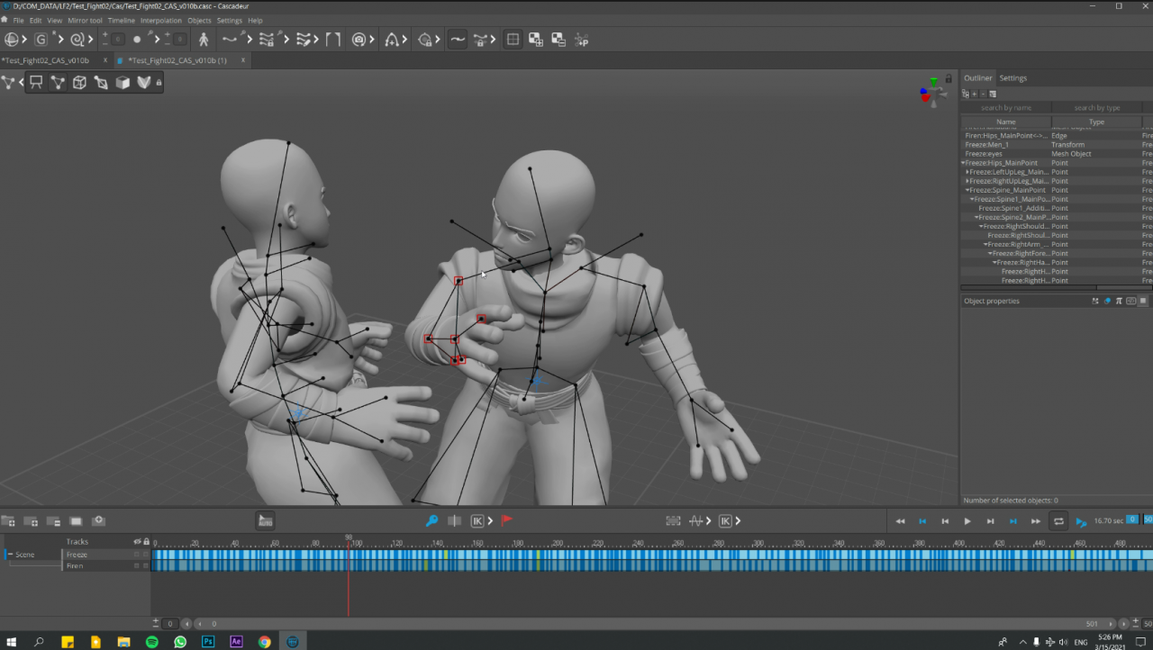1153x650 pixels.
Task: Click the blue key icon above timeline
Action: tap(431, 520)
